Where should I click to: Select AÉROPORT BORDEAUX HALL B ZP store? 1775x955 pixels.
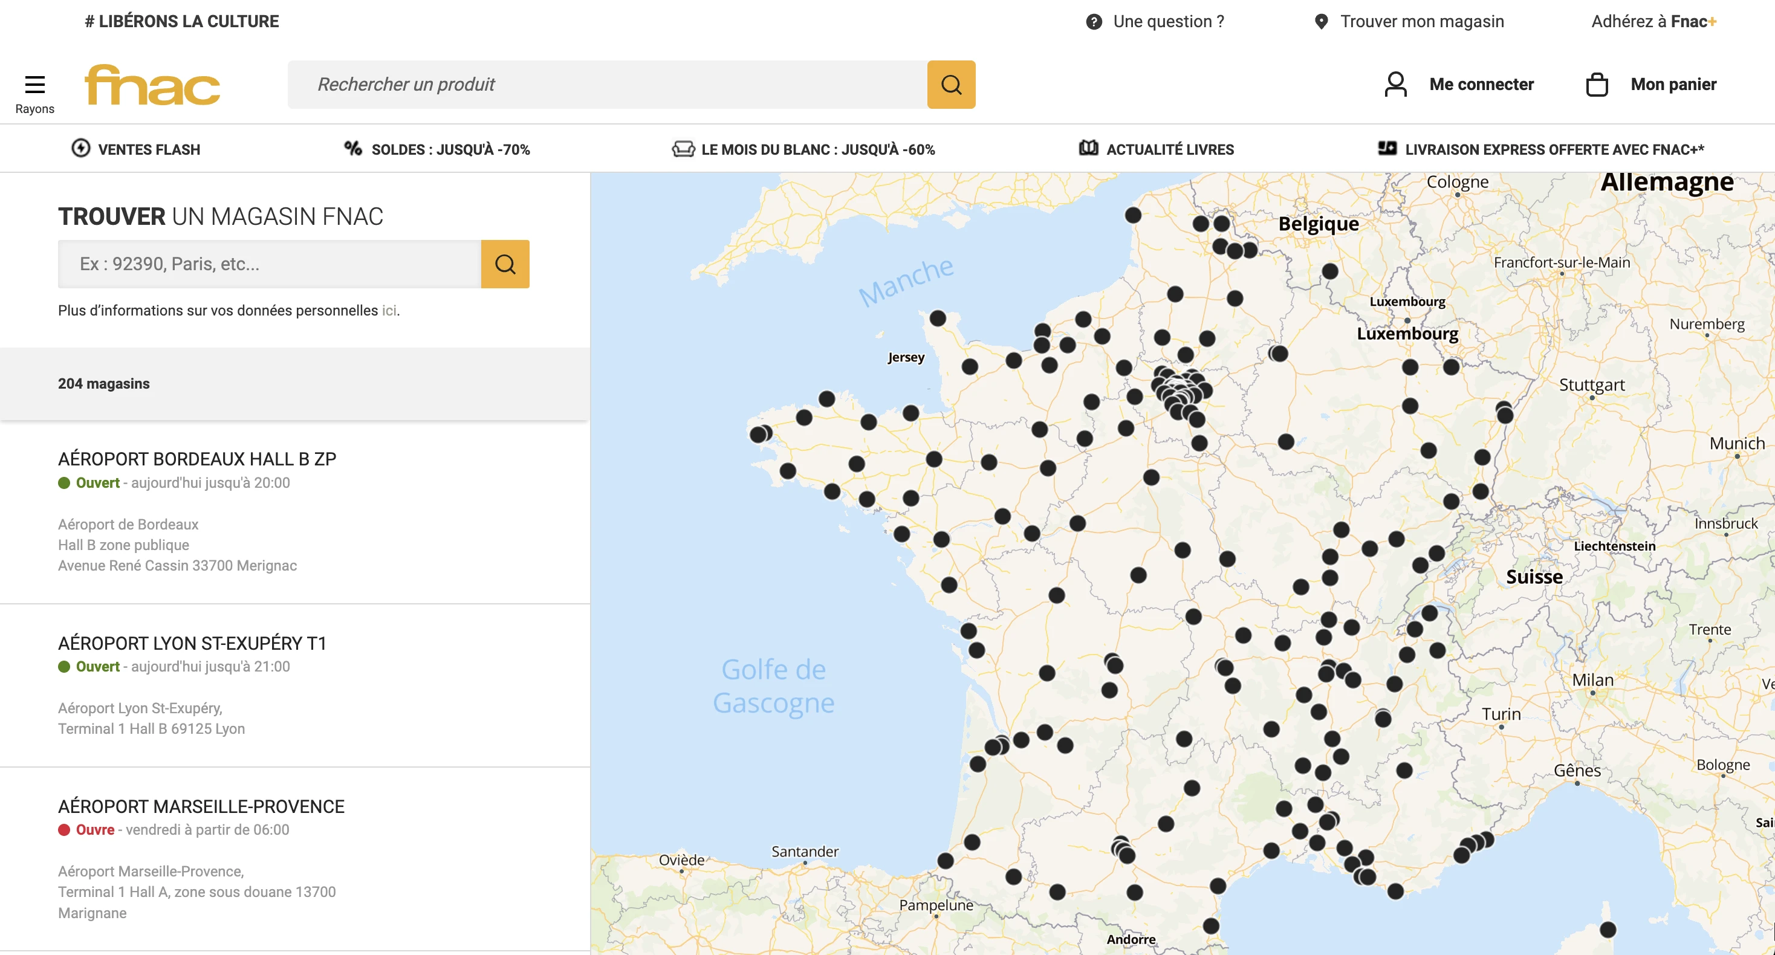[196, 459]
